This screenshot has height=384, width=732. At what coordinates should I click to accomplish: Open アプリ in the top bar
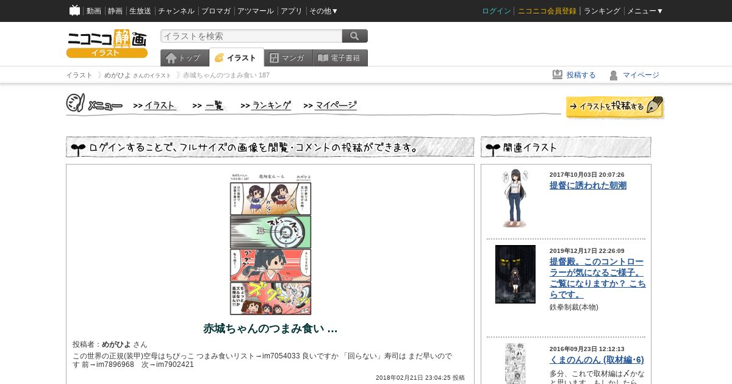click(292, 11)
